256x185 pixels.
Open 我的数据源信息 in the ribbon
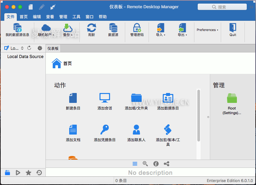click(17, 30)
